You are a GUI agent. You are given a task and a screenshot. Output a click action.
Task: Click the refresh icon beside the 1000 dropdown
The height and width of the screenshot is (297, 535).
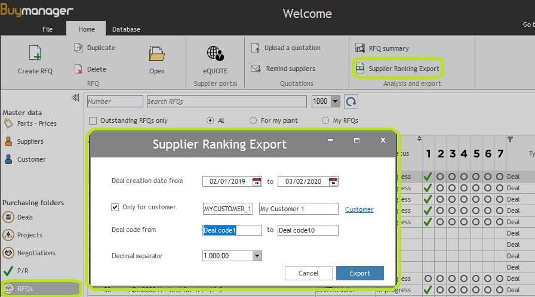tap(351, 101)
